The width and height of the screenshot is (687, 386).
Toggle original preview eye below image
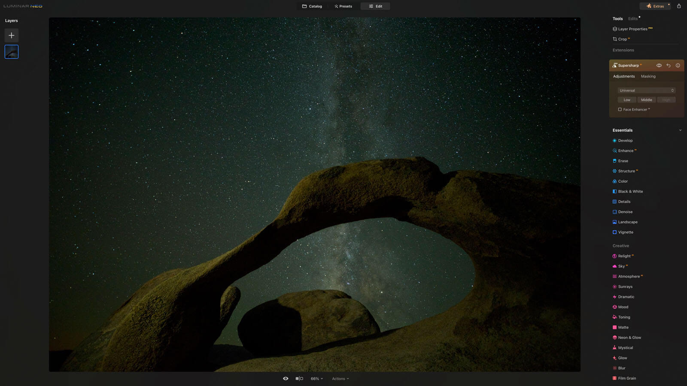tap(286, 379)
